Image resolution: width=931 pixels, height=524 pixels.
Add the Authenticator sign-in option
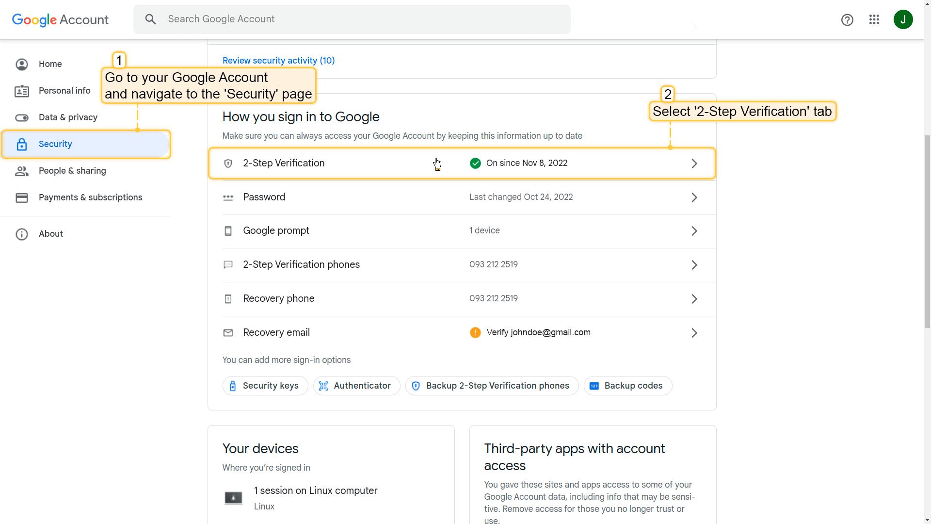356,386
